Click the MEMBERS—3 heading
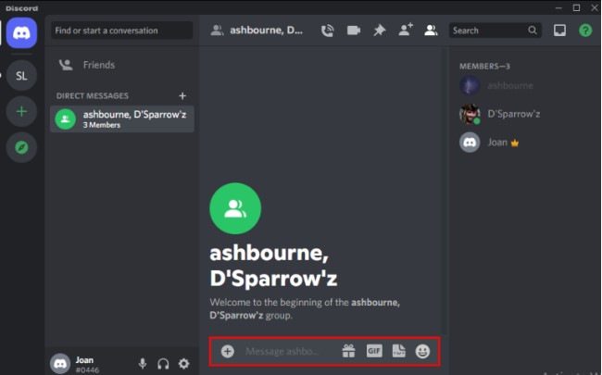 click(484, 66)
